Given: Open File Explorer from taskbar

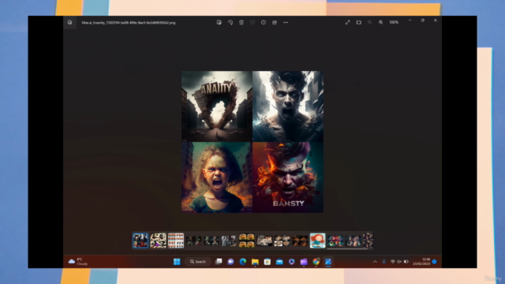Looking at the screenshot, I should (255, 261).
